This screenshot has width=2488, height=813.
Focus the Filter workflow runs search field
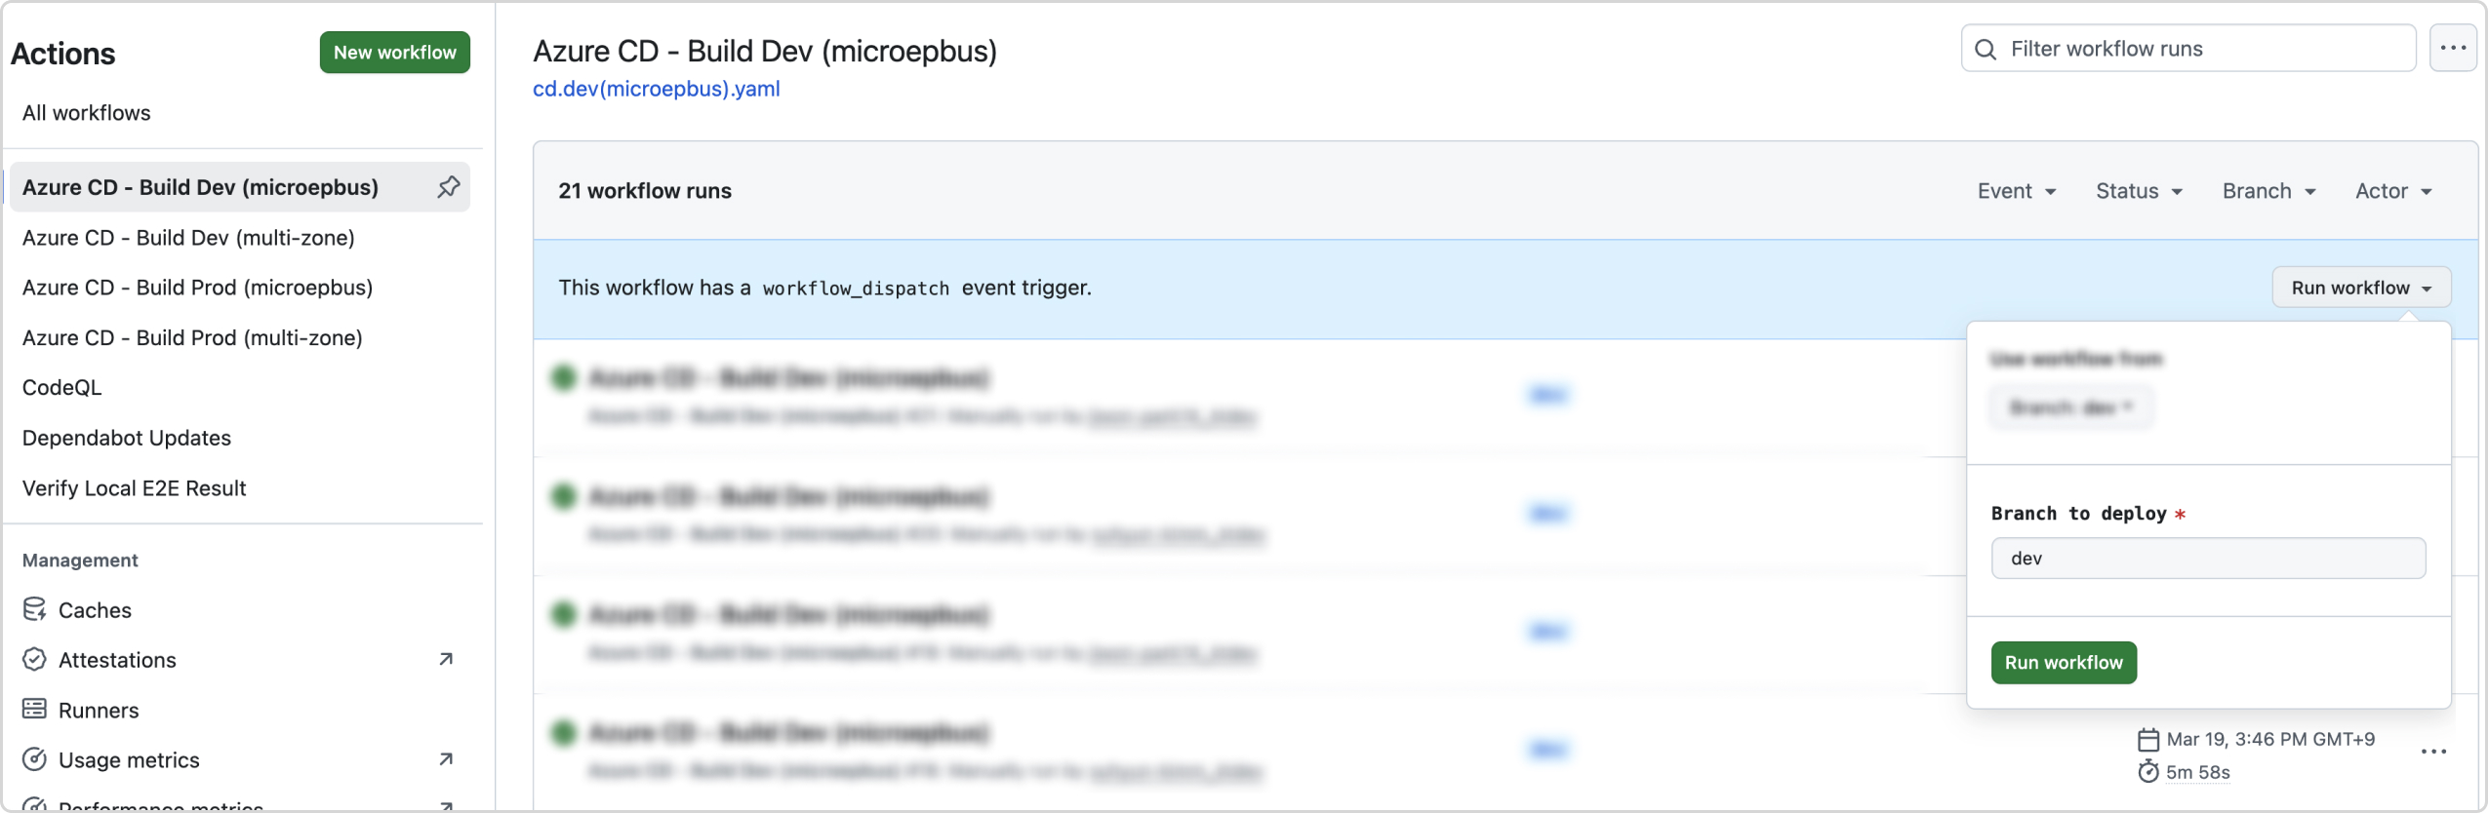(2188, 49)
